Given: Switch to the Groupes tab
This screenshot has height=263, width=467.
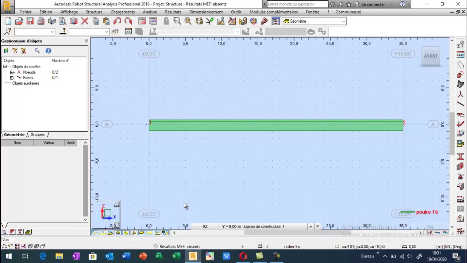Looking at the screenshot, I should pos(38,135).
